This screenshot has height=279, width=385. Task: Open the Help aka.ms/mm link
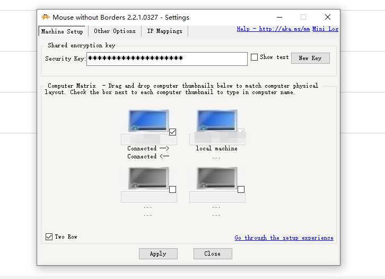click(x=273, y=29)
